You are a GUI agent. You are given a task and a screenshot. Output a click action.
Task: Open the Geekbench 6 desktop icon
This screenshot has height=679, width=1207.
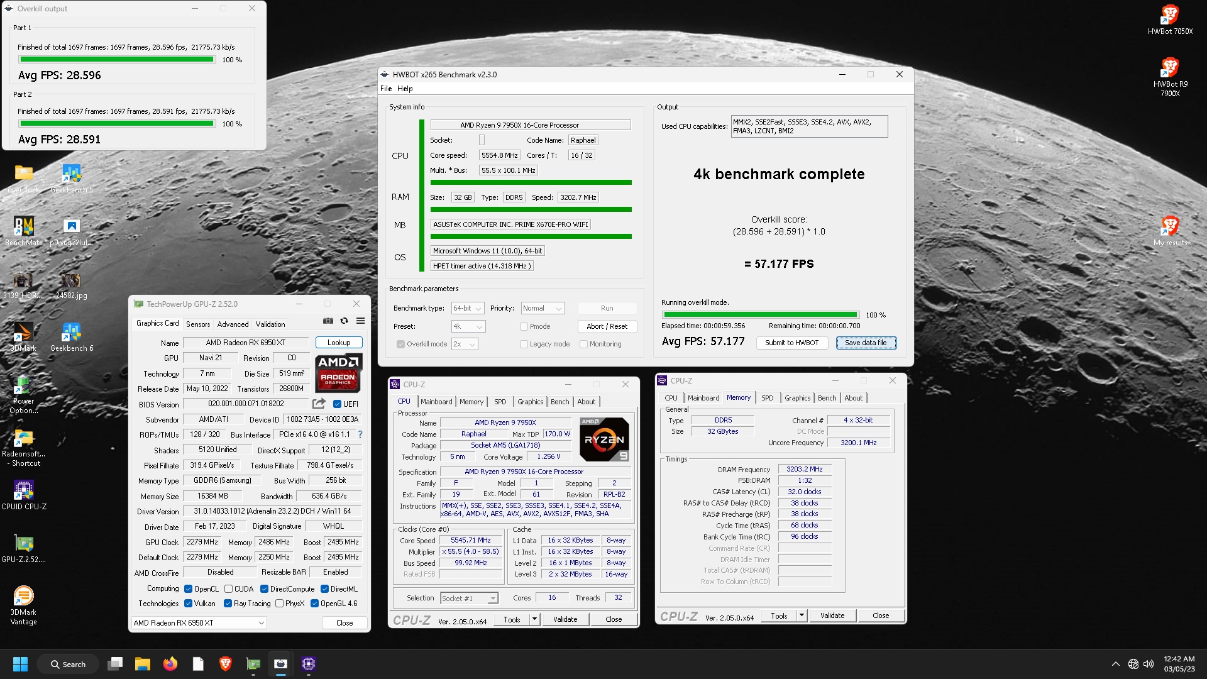[72, 337]
